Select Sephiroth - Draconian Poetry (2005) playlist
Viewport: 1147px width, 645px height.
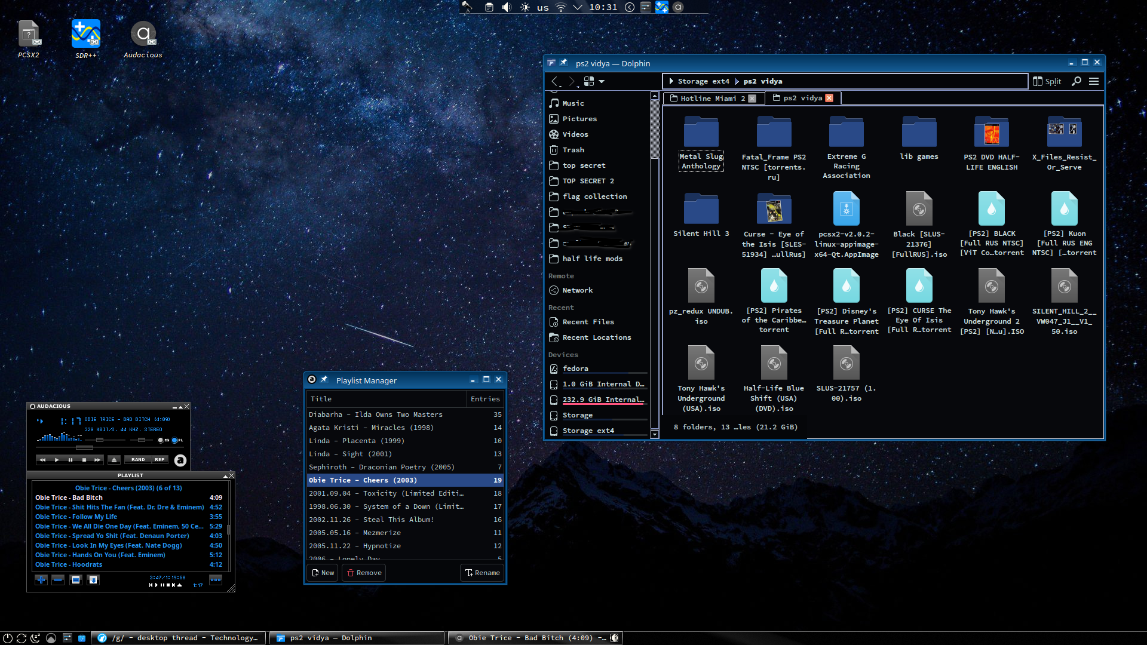(x=405, y=467)
